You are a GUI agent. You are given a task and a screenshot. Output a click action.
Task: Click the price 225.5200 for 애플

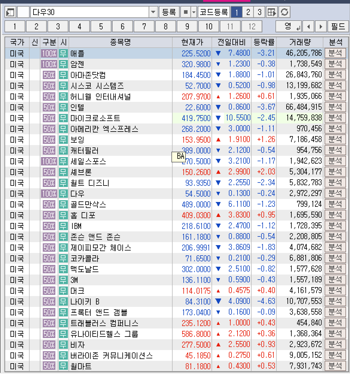pos(196,53)
